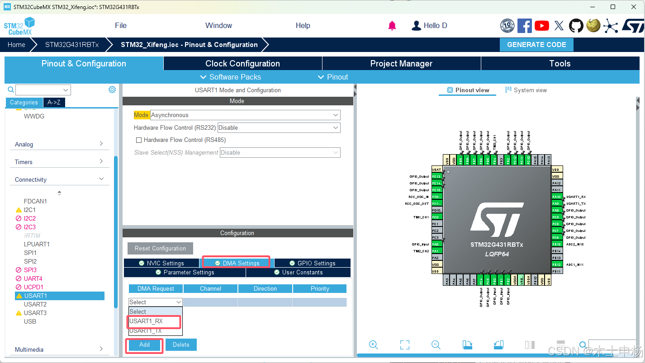Click the Add button for DMA request
The image size is (645, 363).
(144, 344)
